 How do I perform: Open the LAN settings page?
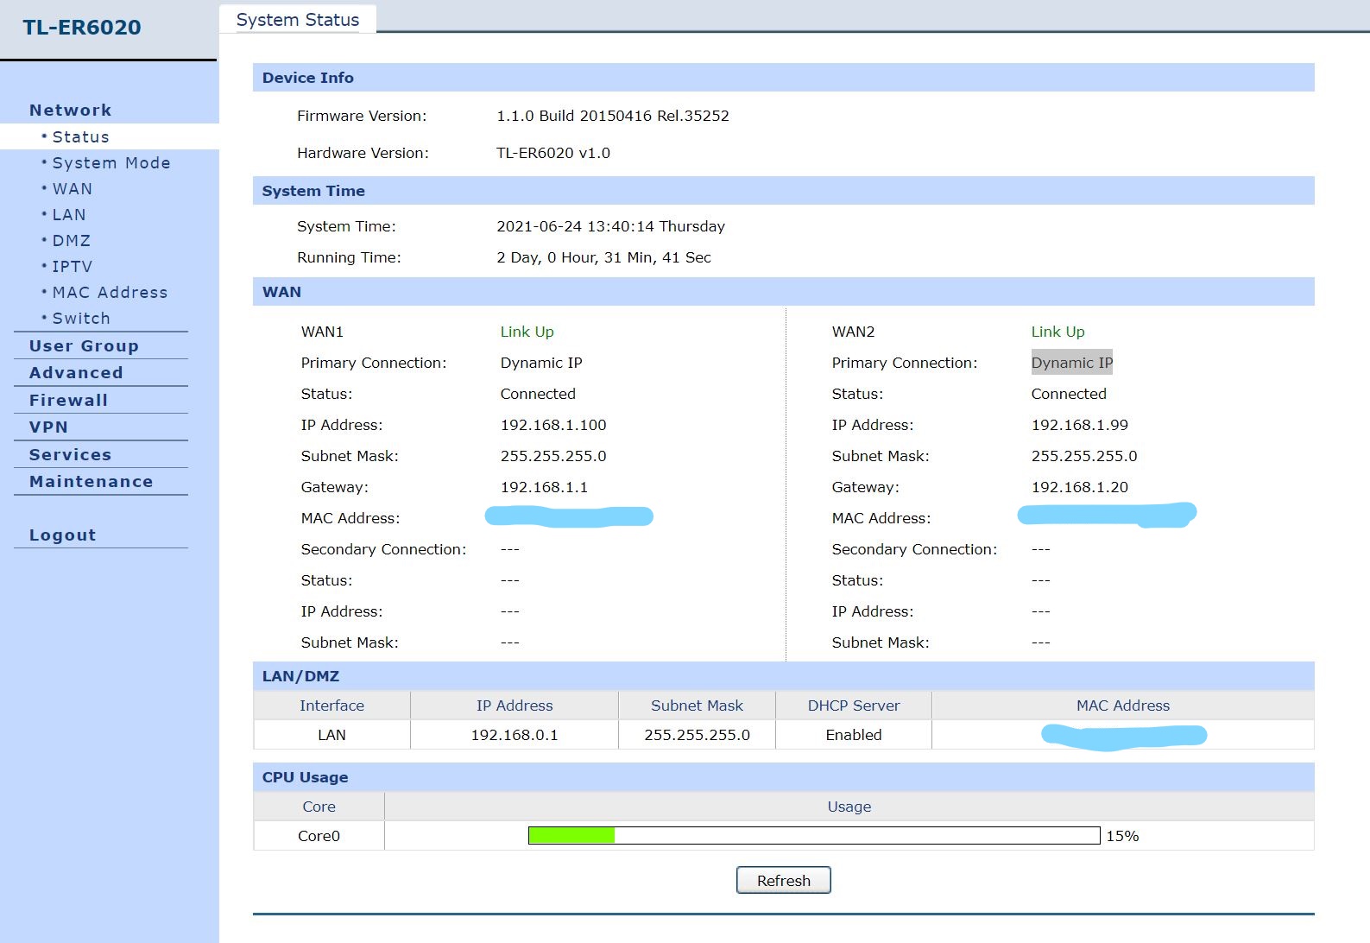pyautogui.click(x=69, y=215)
